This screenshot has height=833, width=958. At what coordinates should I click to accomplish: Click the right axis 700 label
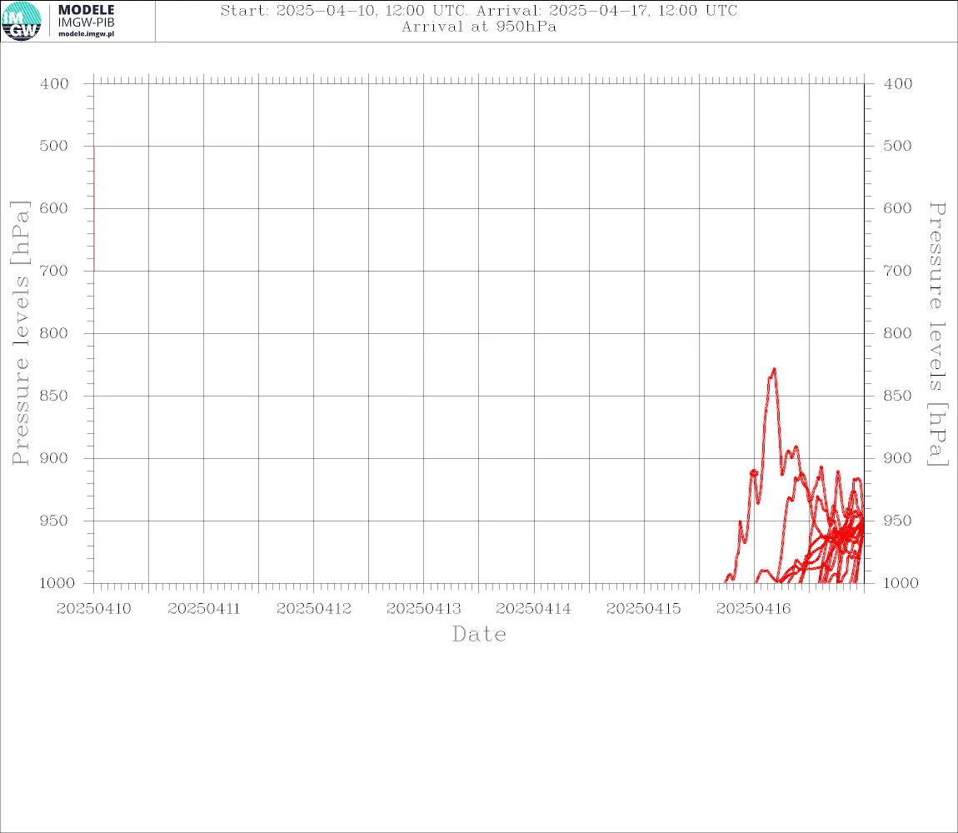pyautogui.click(x=897, y=271)
